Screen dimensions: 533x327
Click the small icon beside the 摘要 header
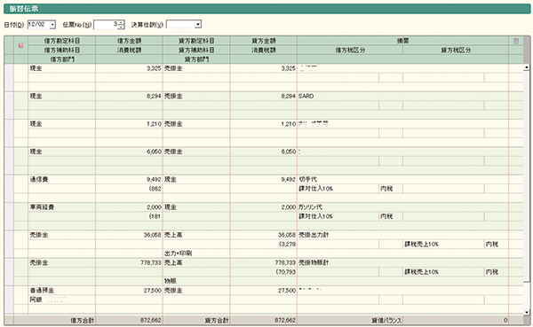pos(516,41)
